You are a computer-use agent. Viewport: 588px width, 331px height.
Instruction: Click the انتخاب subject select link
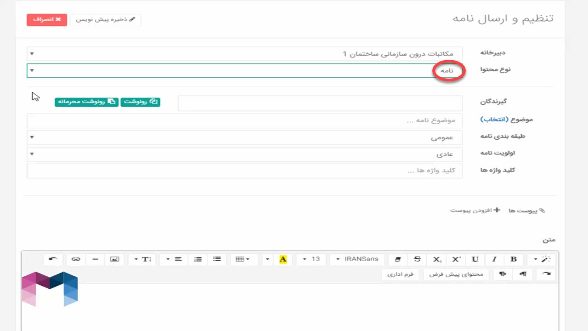(494, 120)
